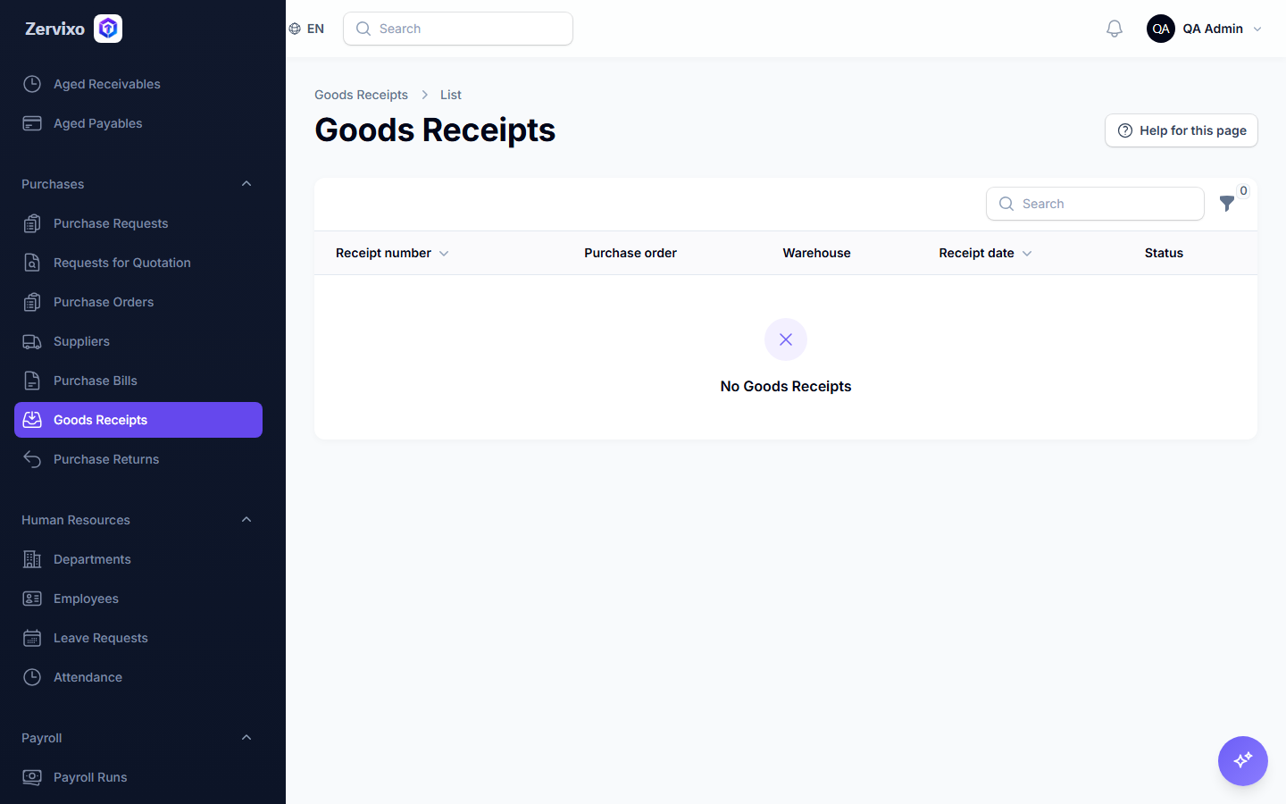The image size is (1286, 804).
Task: Click the globe language icon
Action: pyautogui.click(x=295, y=29)
